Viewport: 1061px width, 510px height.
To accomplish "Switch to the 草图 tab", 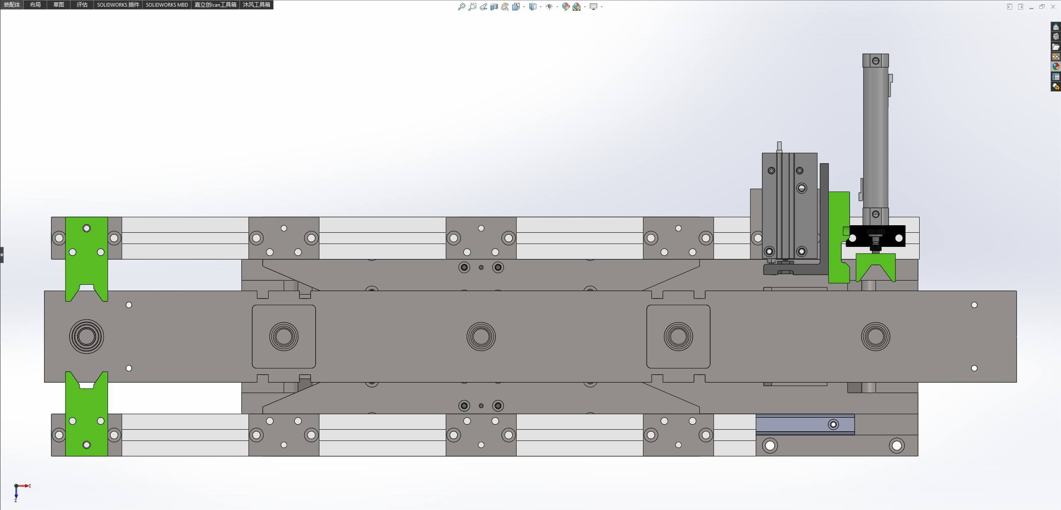I will pyautogui.click(x=58, y=5).
